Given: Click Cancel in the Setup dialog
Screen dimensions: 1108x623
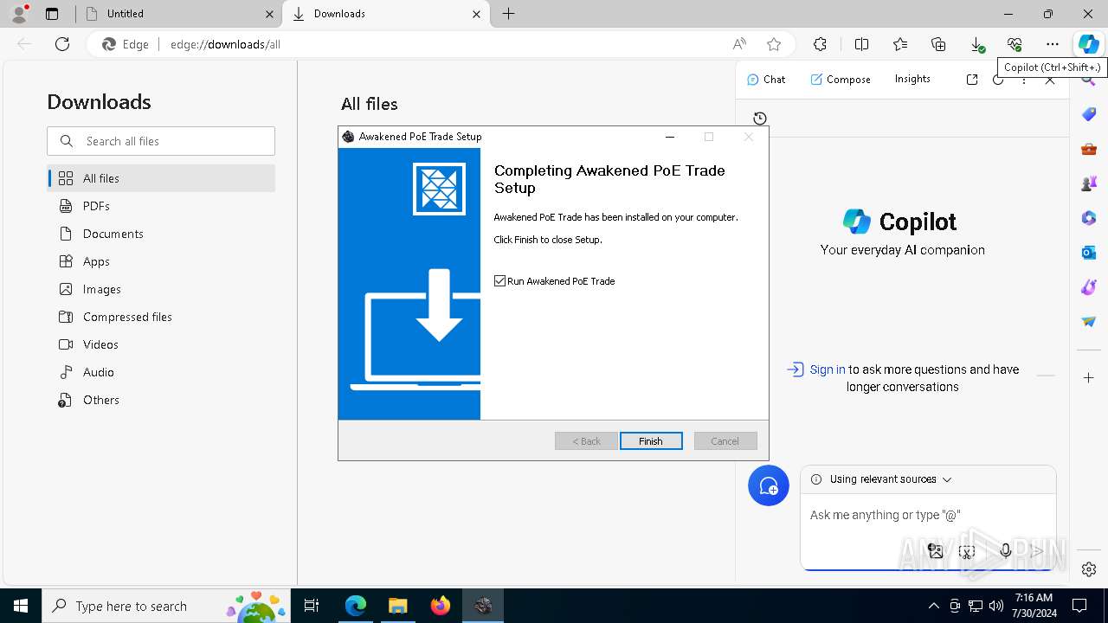Looking at the screenshot, I should coord(725,441).
